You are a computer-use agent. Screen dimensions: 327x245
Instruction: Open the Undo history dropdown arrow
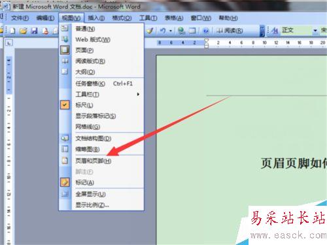(171, 31)
